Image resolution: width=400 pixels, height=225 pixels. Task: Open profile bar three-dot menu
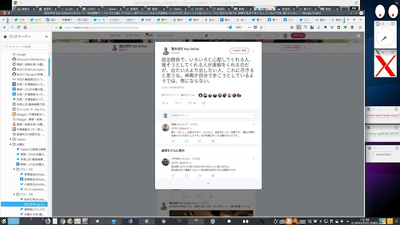coord(305,47)
